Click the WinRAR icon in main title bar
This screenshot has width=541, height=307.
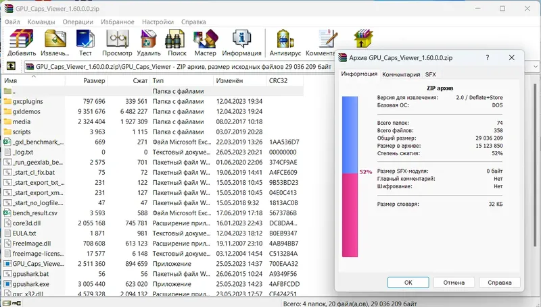pos(9,8)
